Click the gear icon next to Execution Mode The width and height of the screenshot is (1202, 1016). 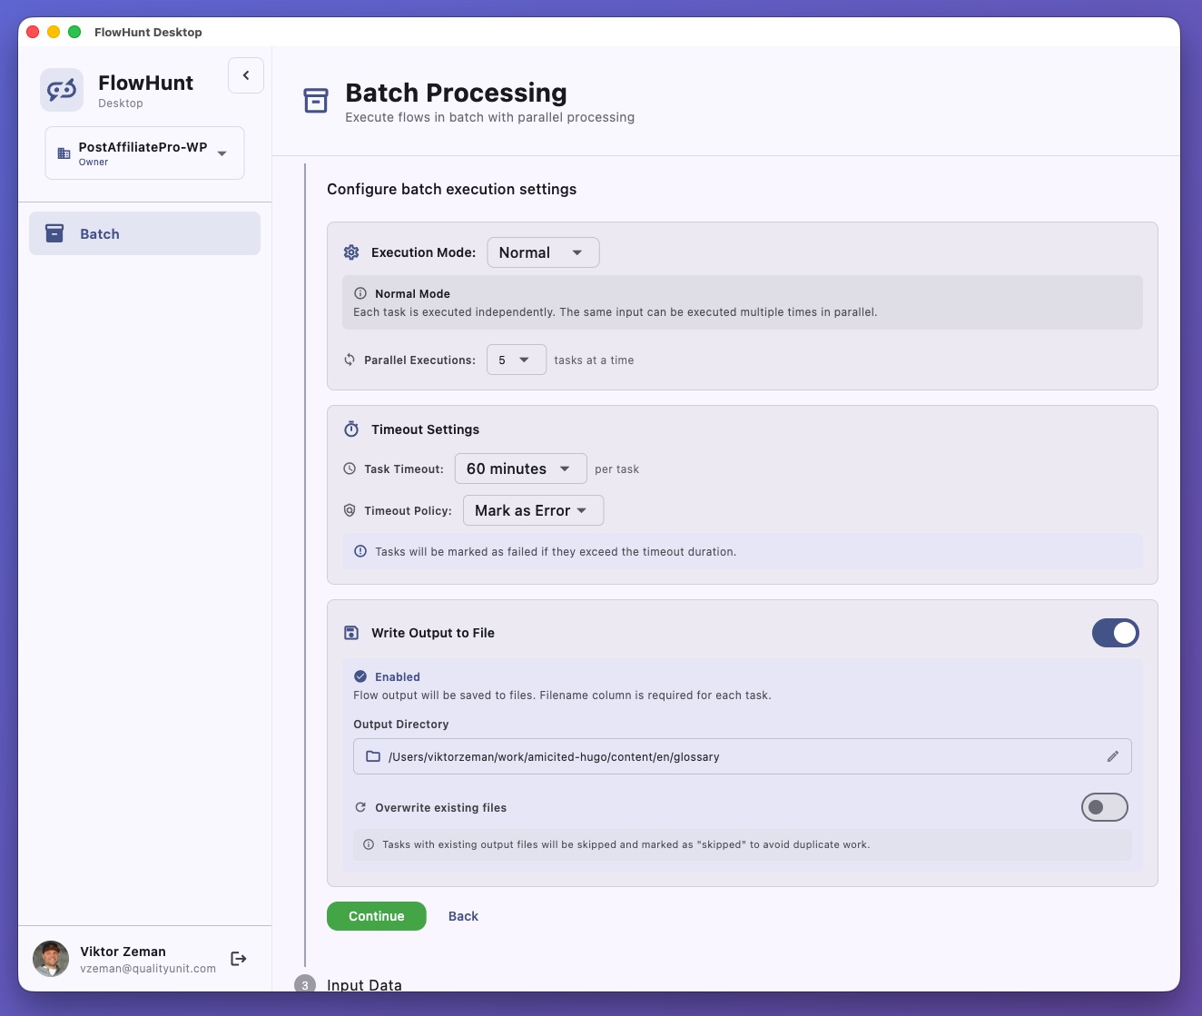(351, 252)
